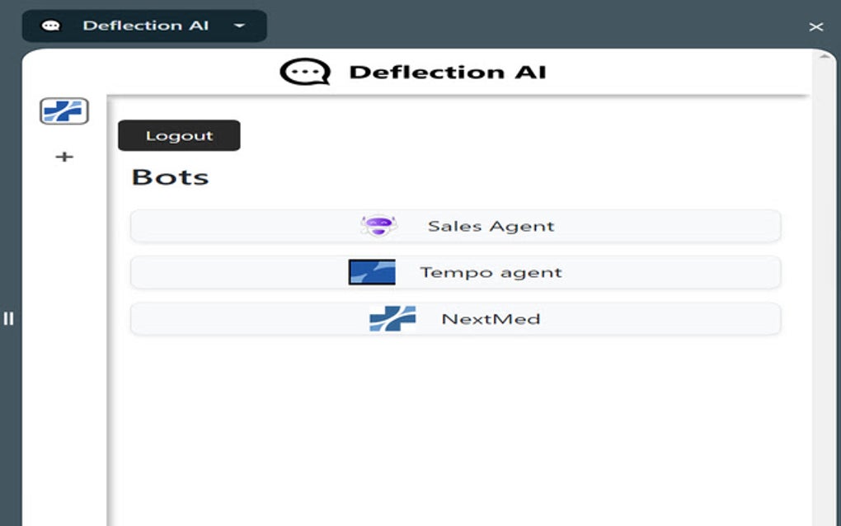
Task: Click the Deflection AI speech bubble logo
Action: tap(304, 72)
